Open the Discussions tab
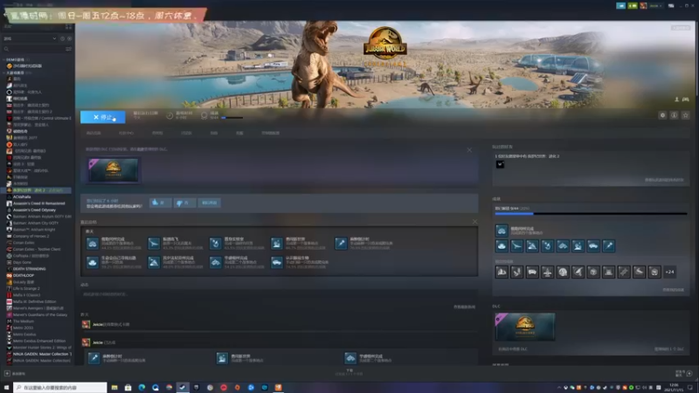This screenshot has width=699, height=393. point(186,133)
